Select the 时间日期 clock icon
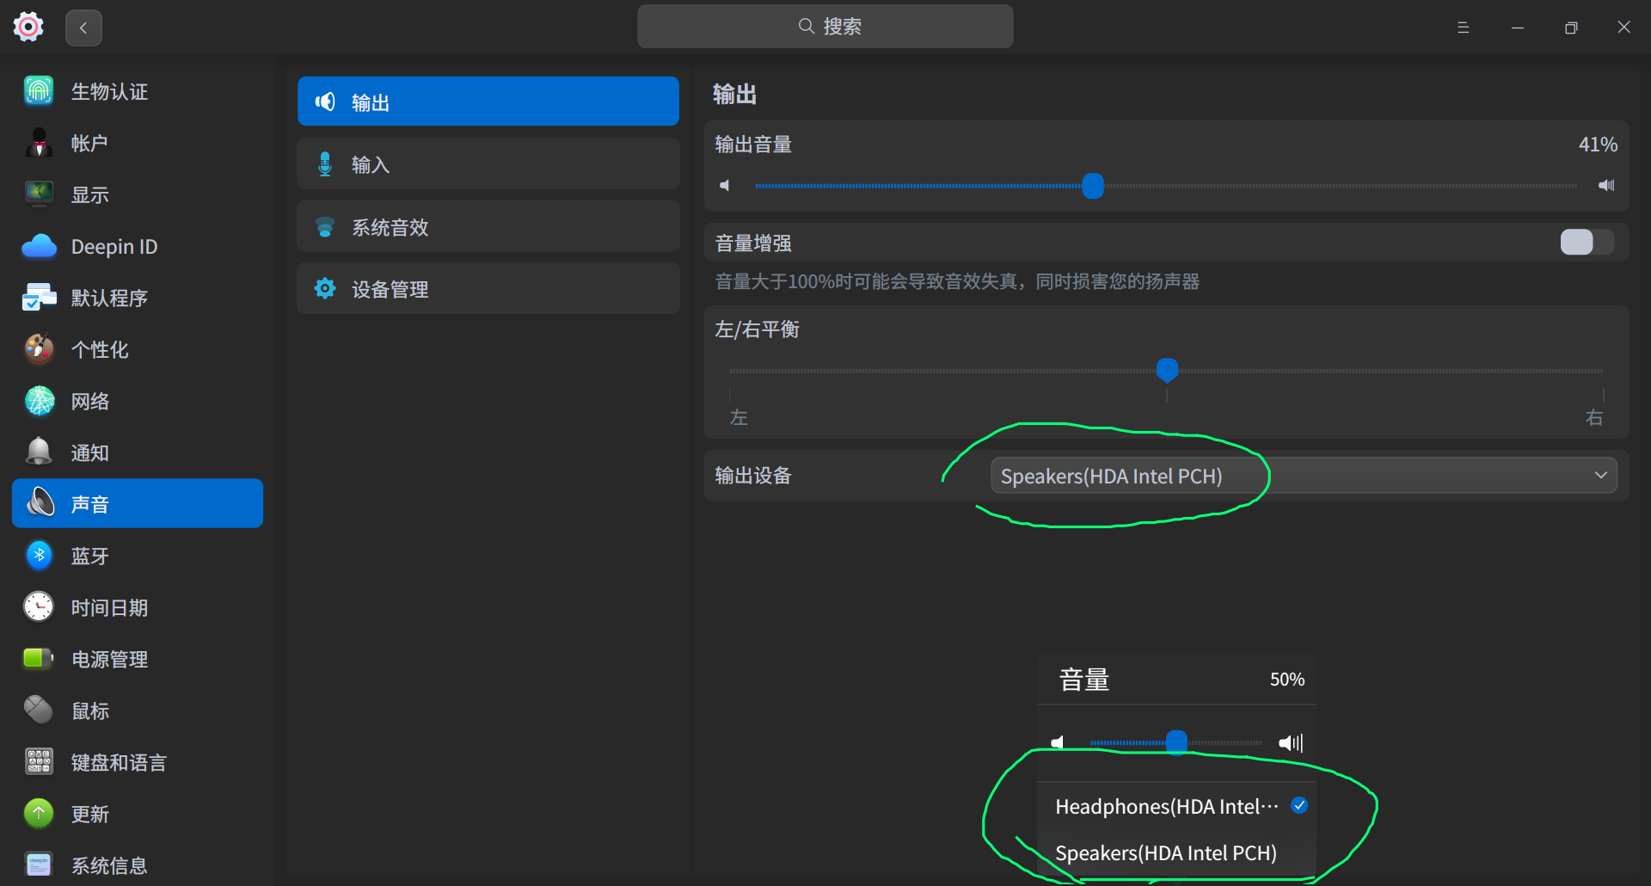The height and width of the screenshot is (886, 1651). click(x=39, y=606)
